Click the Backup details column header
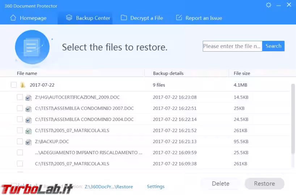This screenshot has height=195, width=296. pos(168,73)
